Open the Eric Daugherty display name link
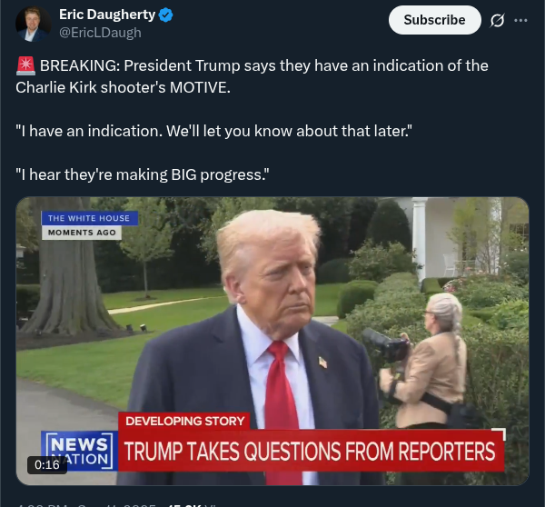The height and width of the screenshot is (507, 545). pos(107,15)
